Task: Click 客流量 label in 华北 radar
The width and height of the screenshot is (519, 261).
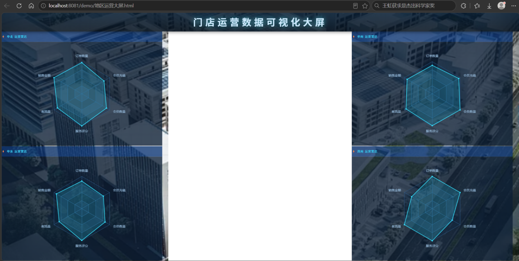Action: [x=46, y=111]
